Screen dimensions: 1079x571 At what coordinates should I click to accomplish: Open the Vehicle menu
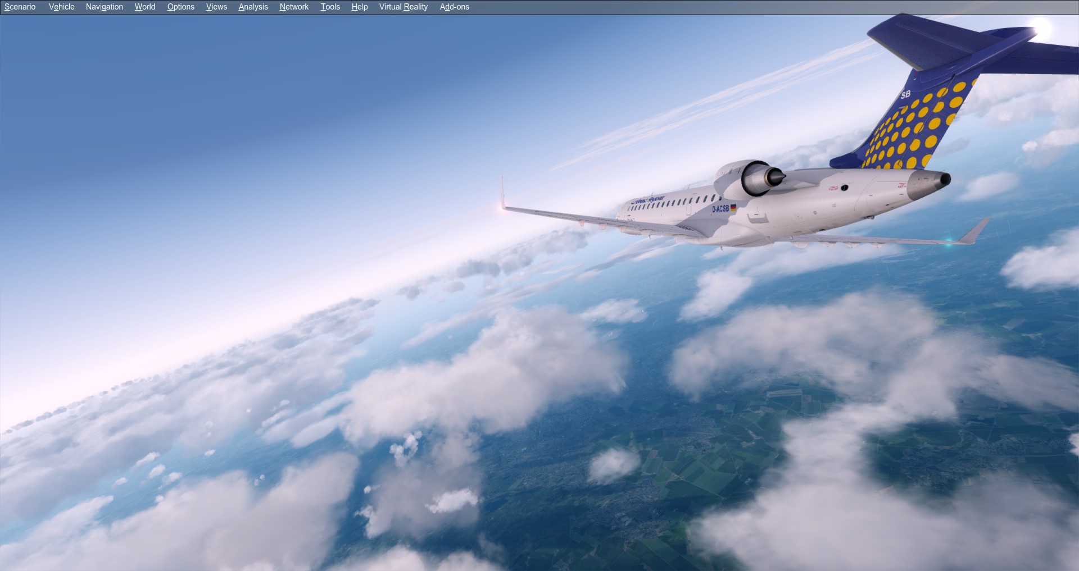point(61,7)
